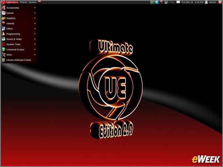The width and height of the screenshot is (223, 167).
Task: Open the Accessories submenu
Action: [19, 8]
